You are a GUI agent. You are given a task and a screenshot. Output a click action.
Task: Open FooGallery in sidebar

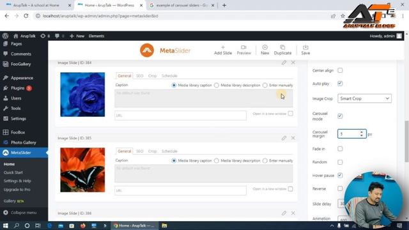20,64
